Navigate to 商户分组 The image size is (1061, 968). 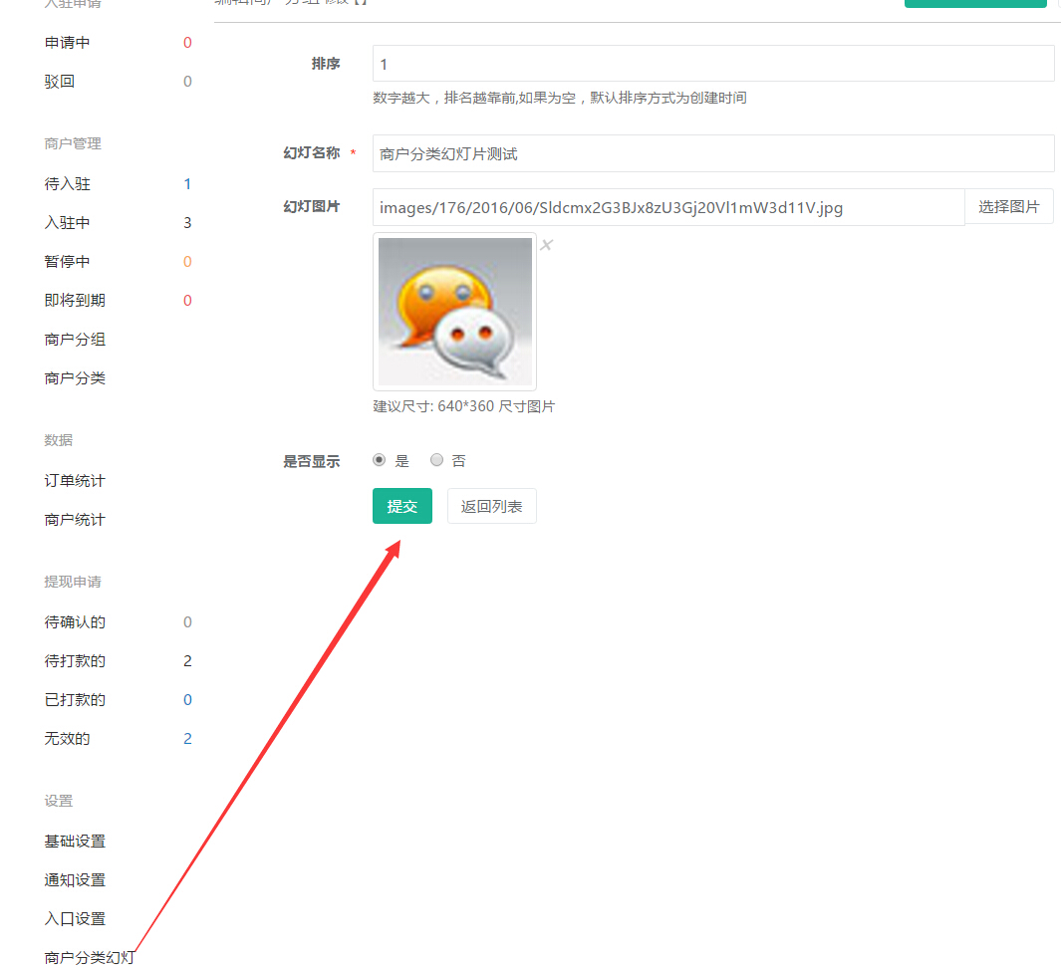[75, 340]
